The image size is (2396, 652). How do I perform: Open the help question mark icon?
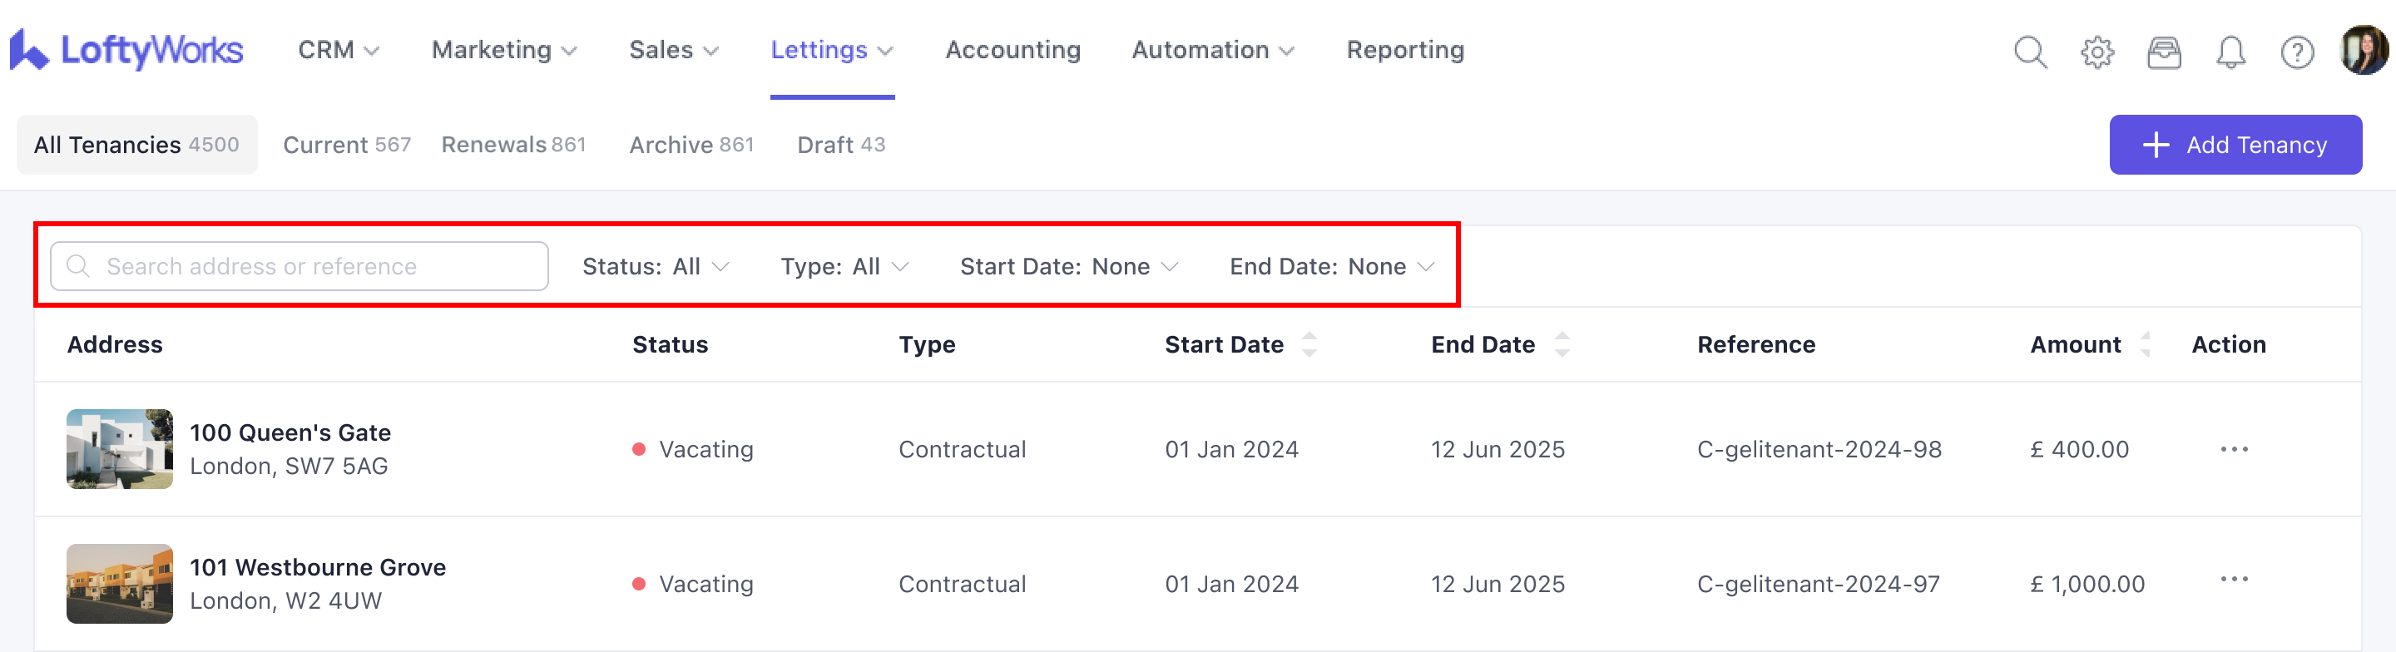coord(2296,52)
